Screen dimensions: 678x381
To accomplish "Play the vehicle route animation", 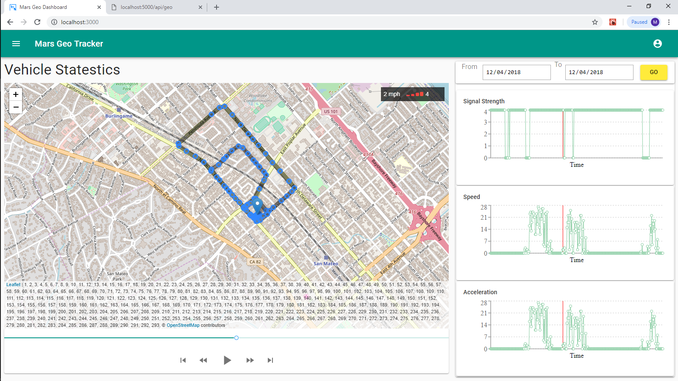I will click(227, 360).
